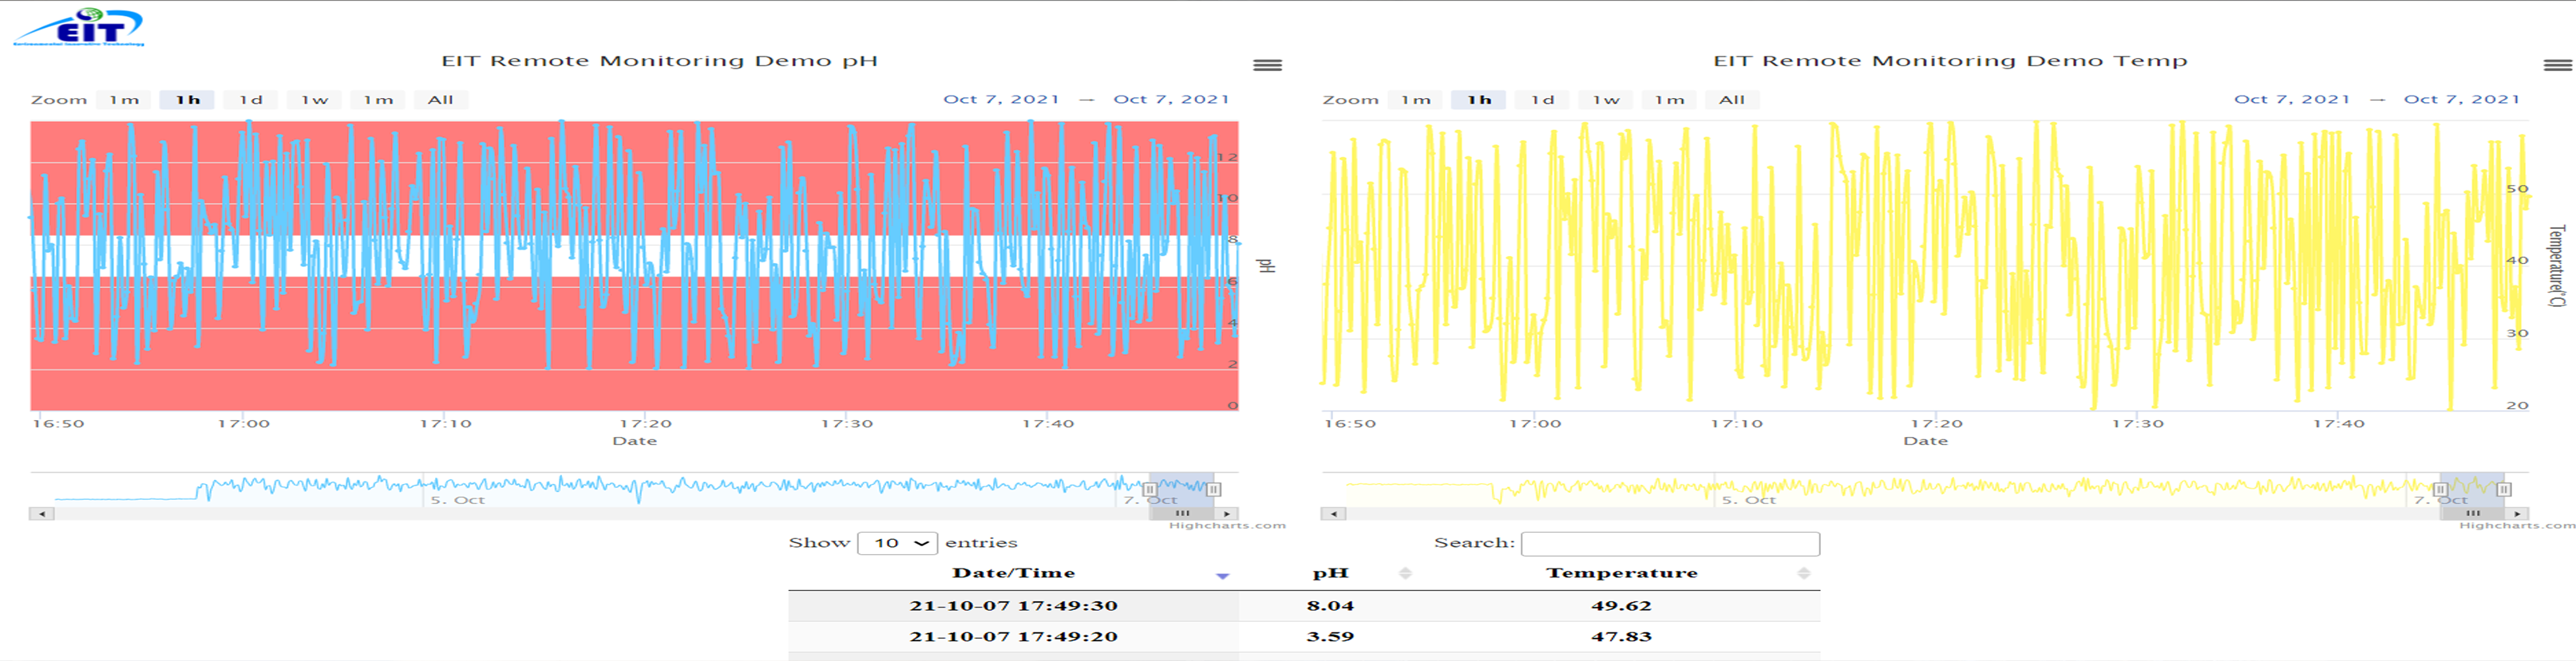Select 1d zoom on the pH chart
The image size is (2576, 661).
coord(250,100)
